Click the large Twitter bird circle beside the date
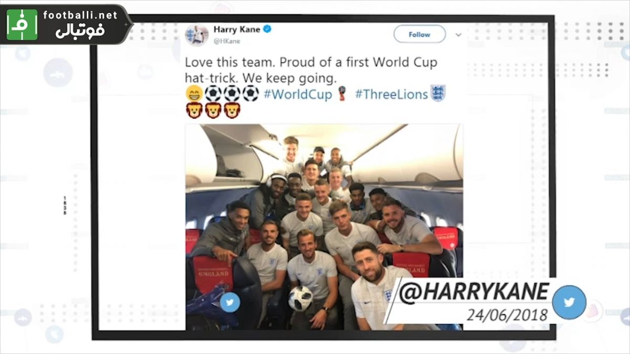This screenshot has height=354, width=630. [569, 302]
